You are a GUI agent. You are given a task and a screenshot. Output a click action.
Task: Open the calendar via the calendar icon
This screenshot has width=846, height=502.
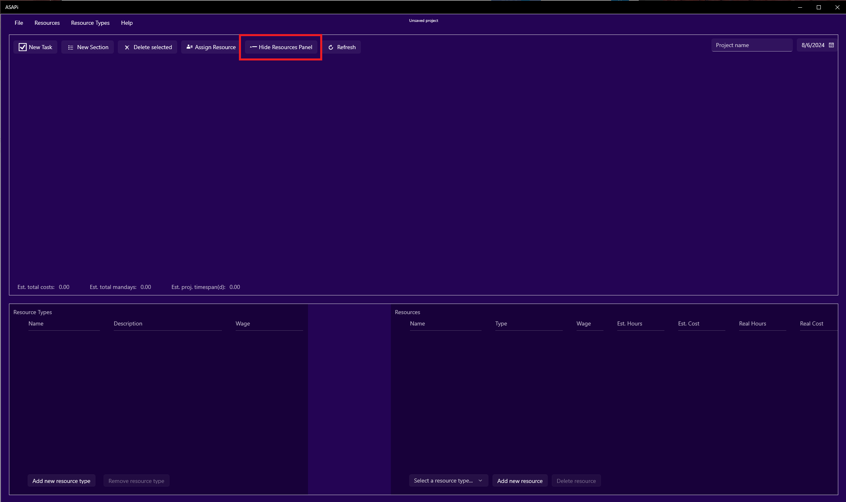tap(831, 45)
